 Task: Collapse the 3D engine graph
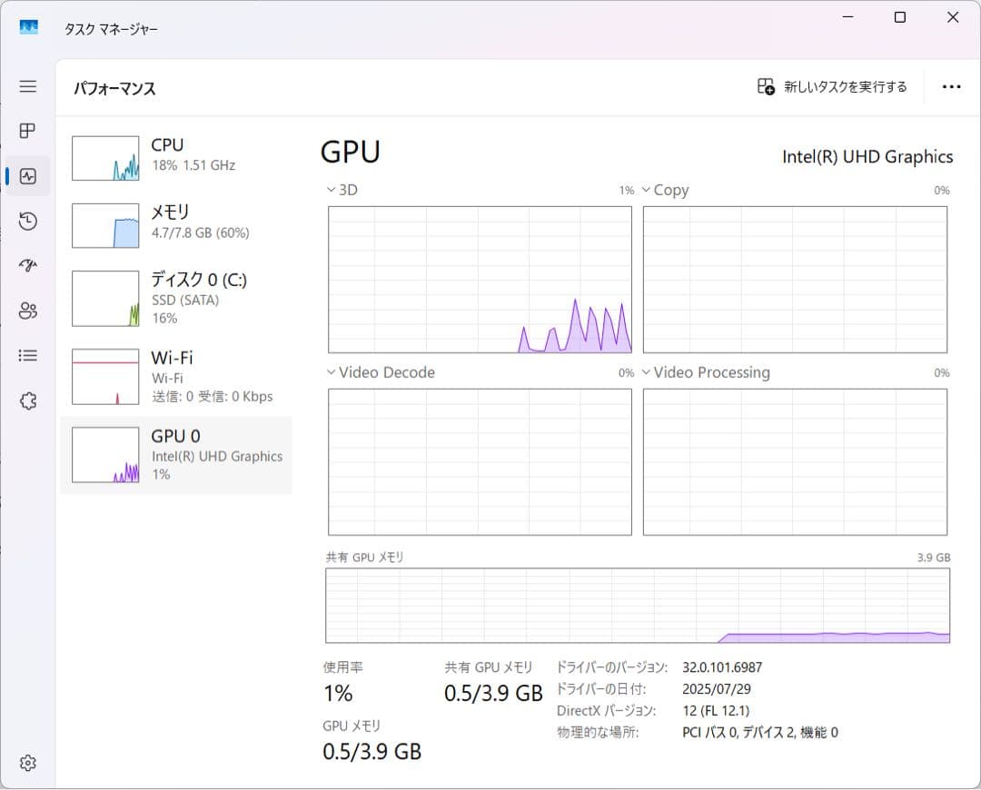(330, 190)
